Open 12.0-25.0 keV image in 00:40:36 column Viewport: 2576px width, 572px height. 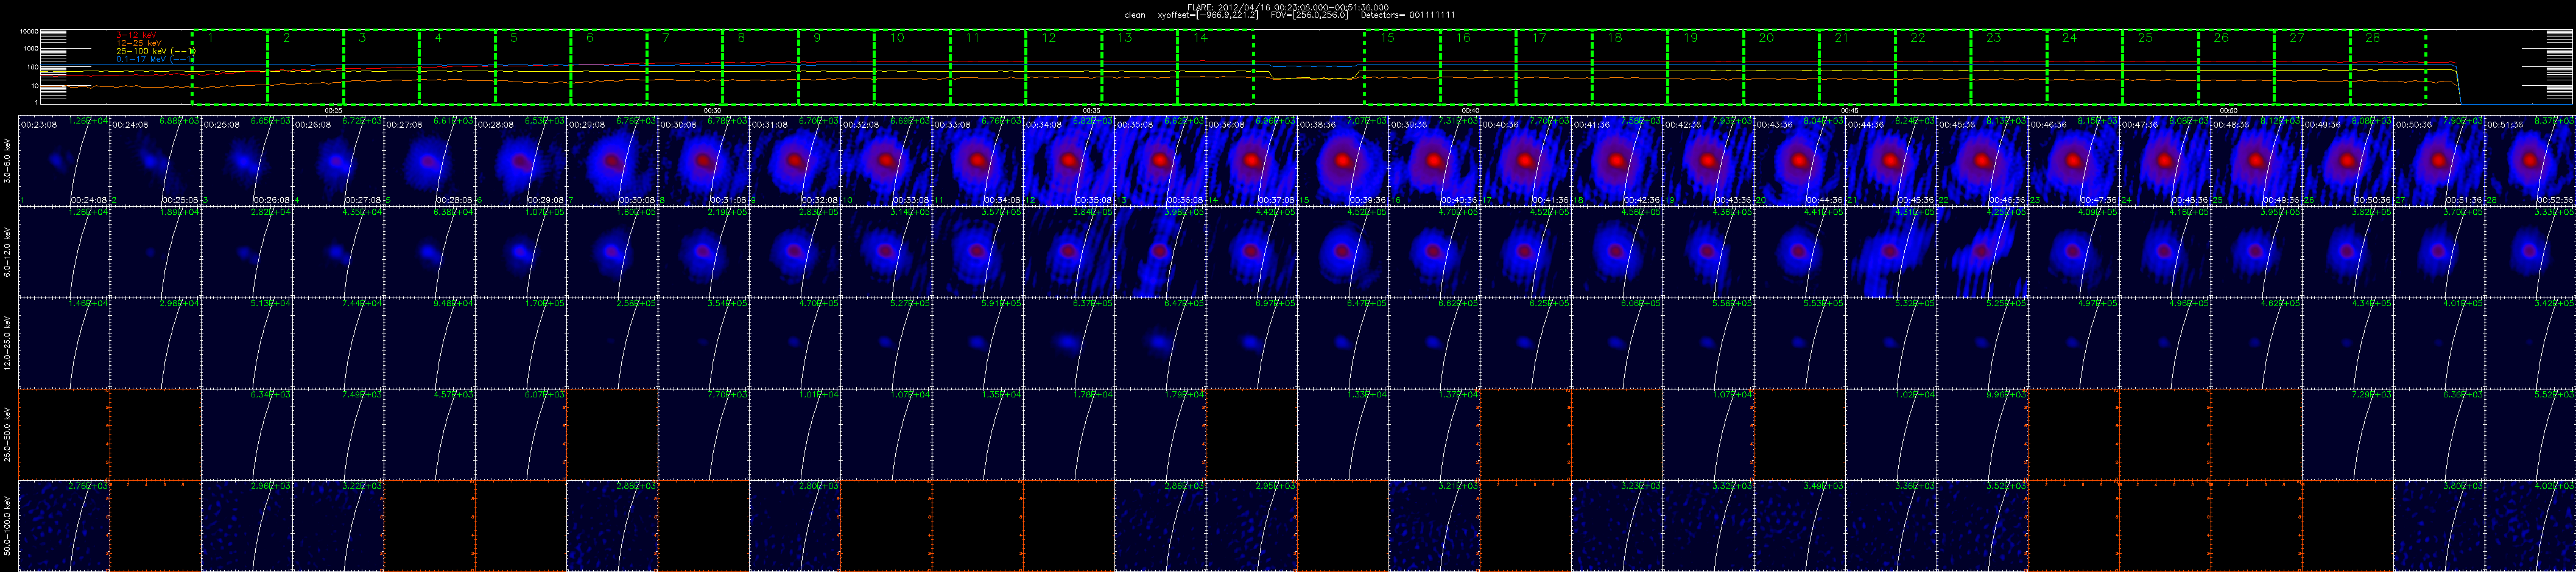tap(1526, 343)
